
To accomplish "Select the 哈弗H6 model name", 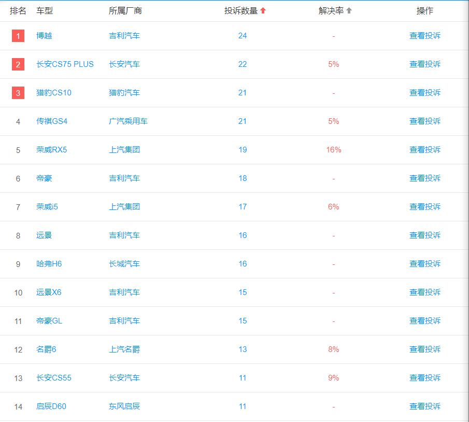I will [x=48, y=264].
